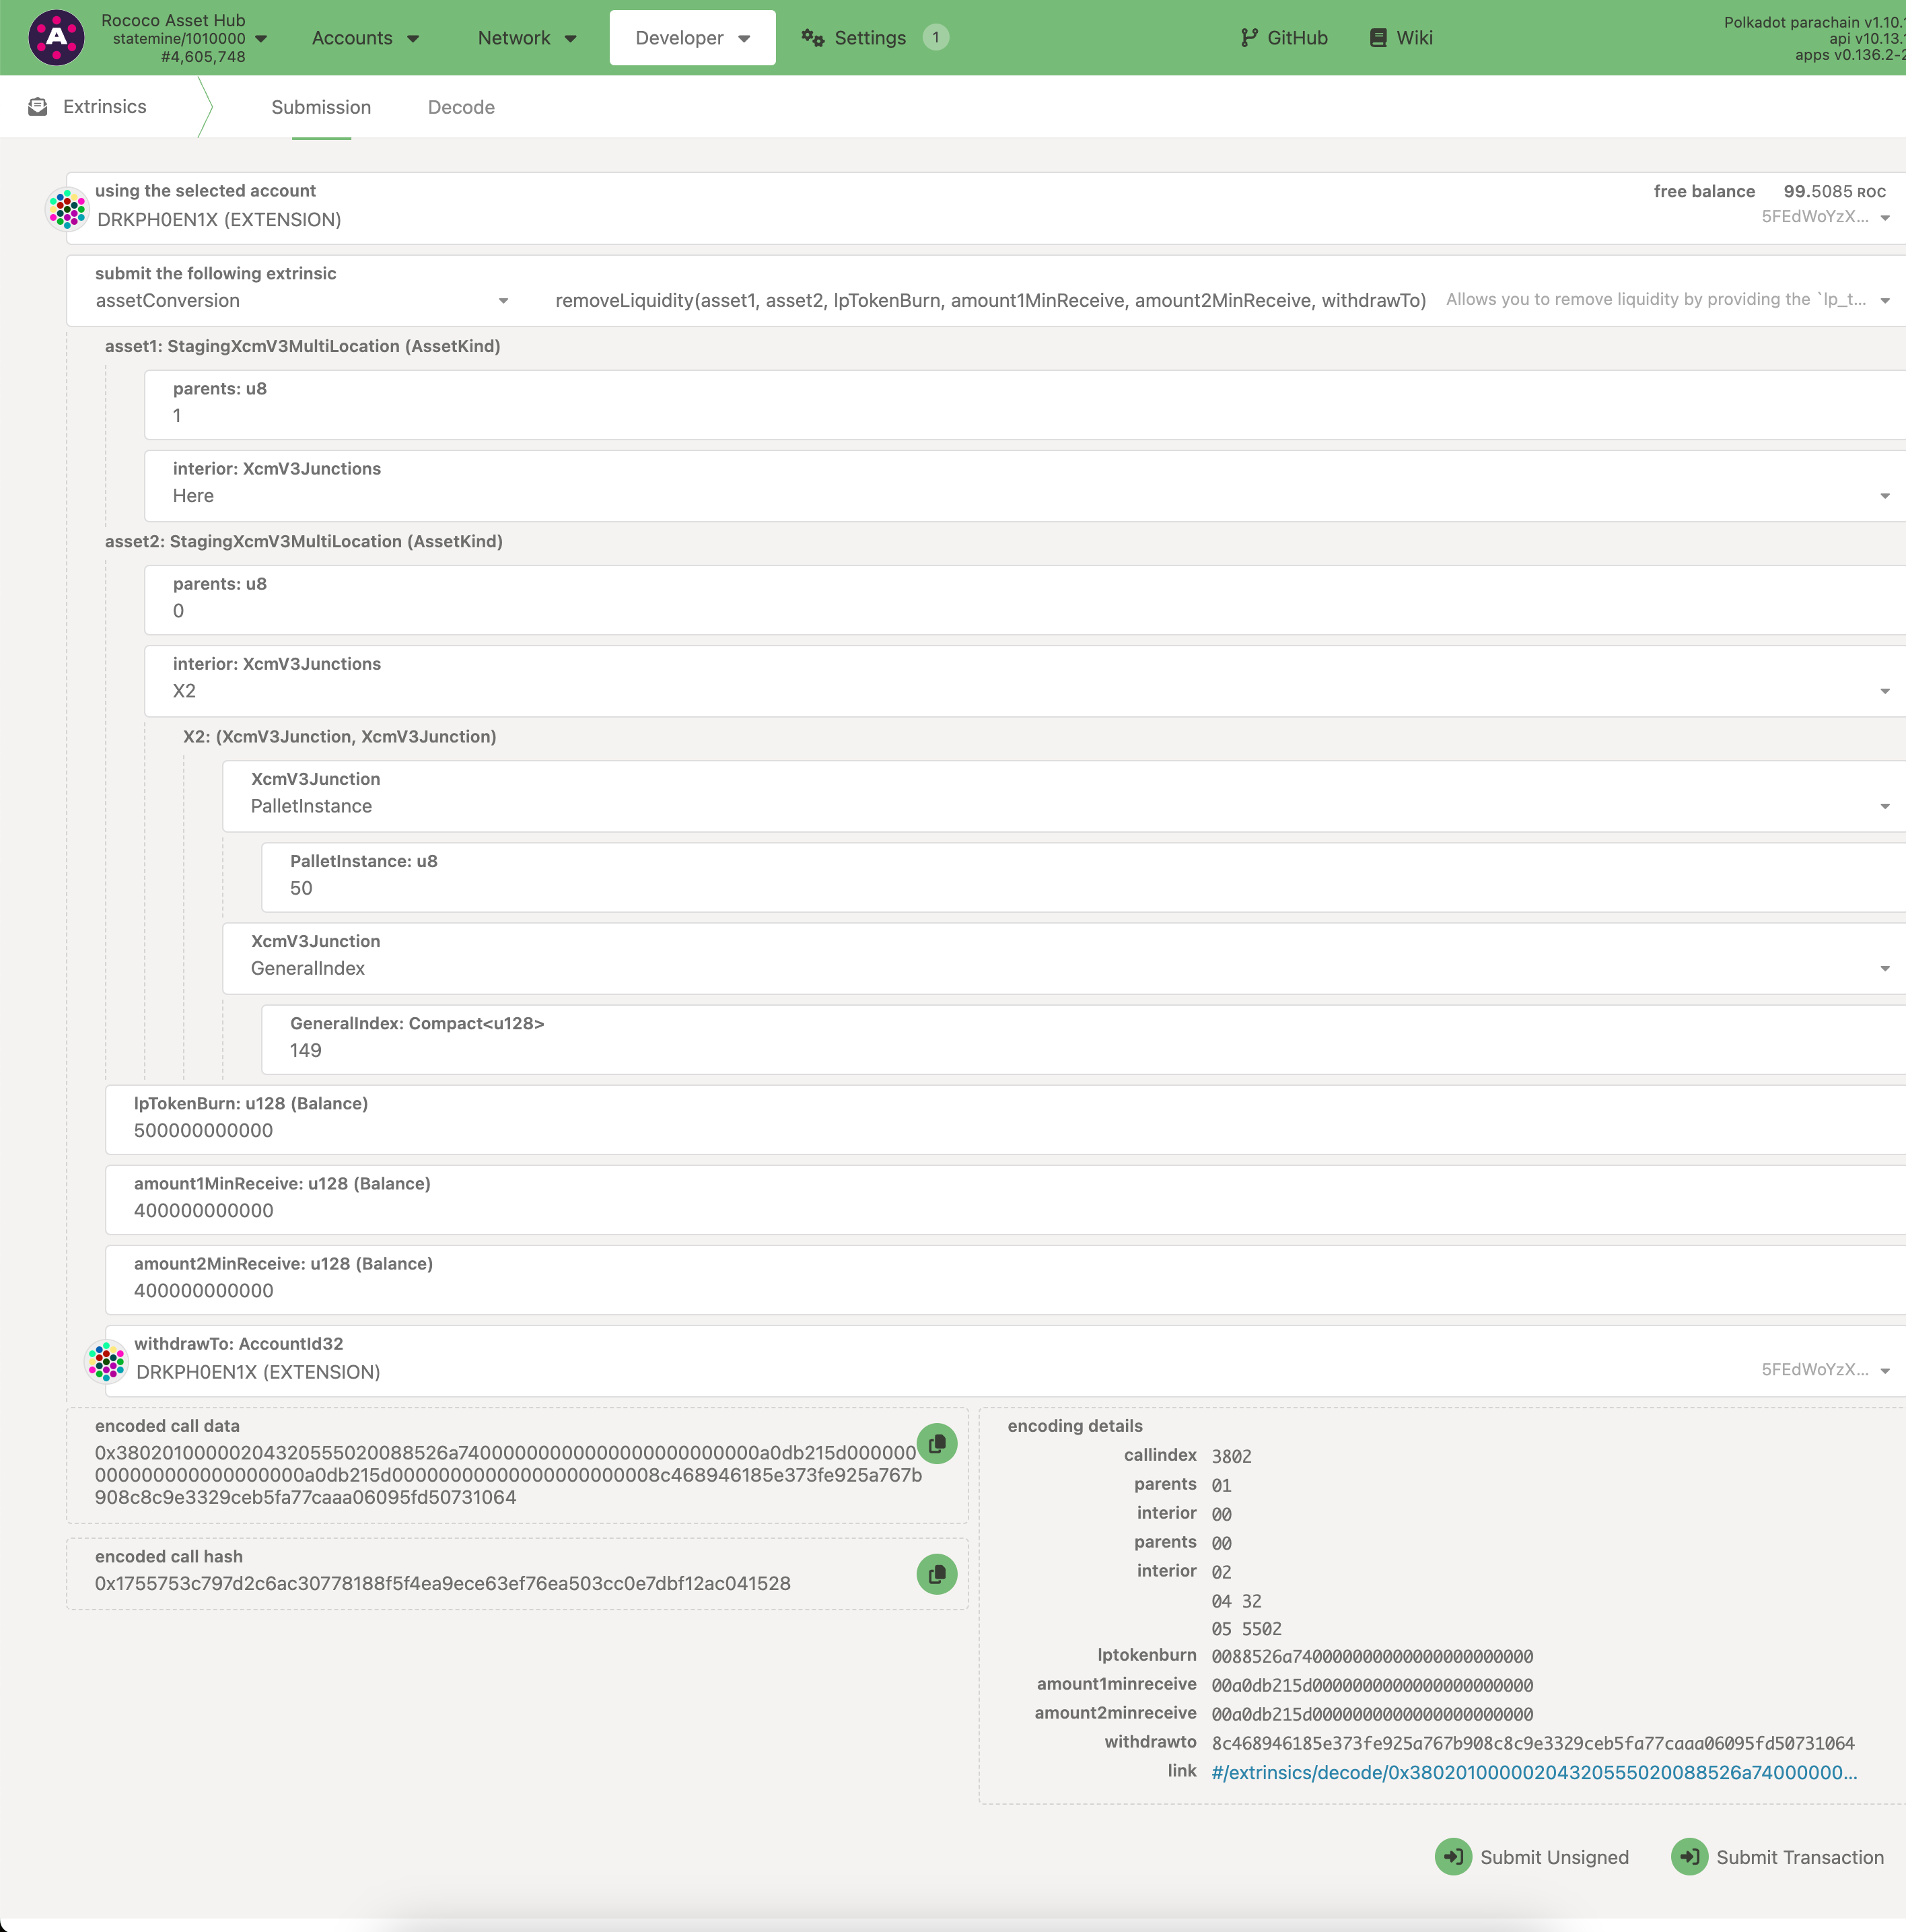Toggle the Developer menu open

689,36
